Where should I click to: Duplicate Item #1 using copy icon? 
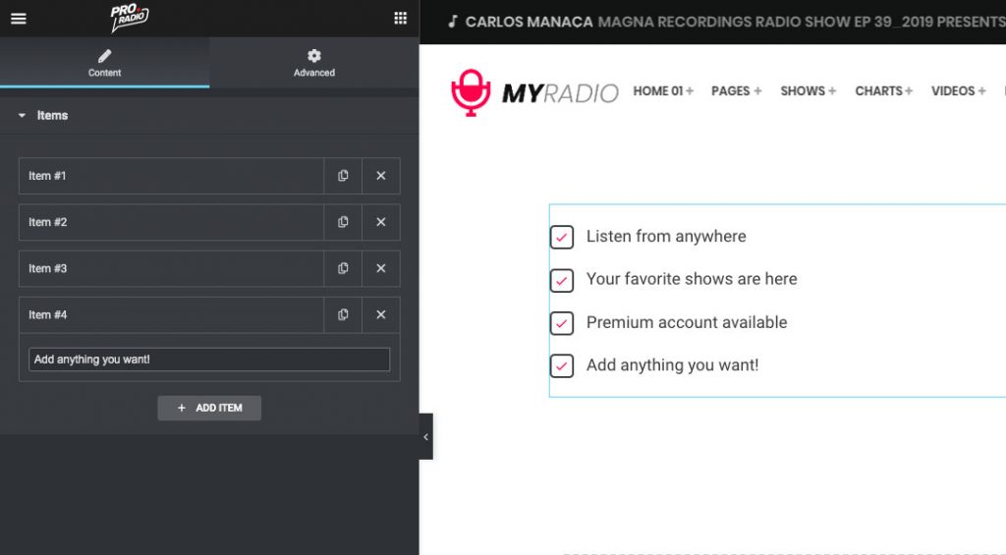343,176
